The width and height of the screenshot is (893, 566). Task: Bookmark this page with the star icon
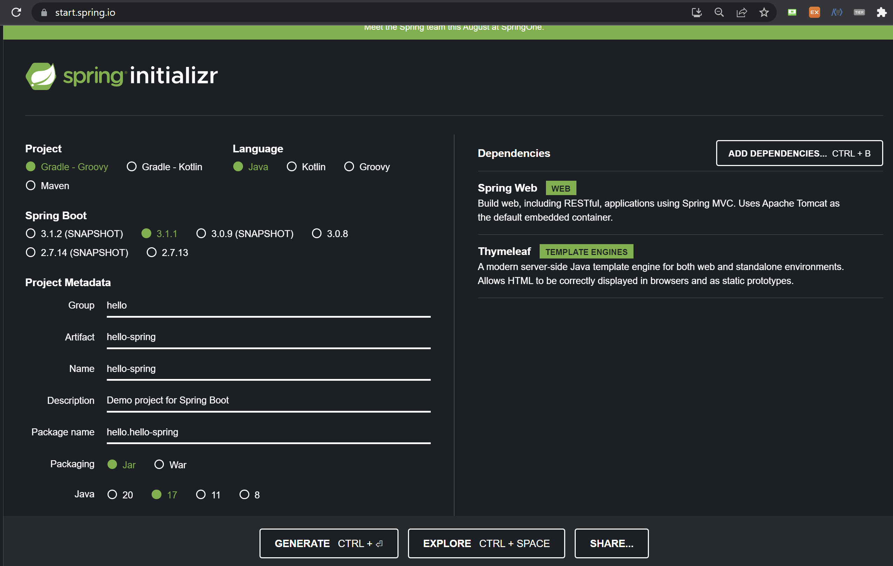click(x=763, y=13)
